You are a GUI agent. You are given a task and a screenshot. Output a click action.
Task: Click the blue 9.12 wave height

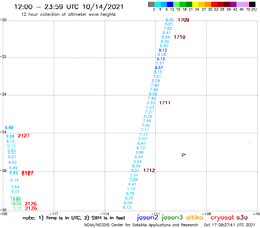[x=163, y=50]
